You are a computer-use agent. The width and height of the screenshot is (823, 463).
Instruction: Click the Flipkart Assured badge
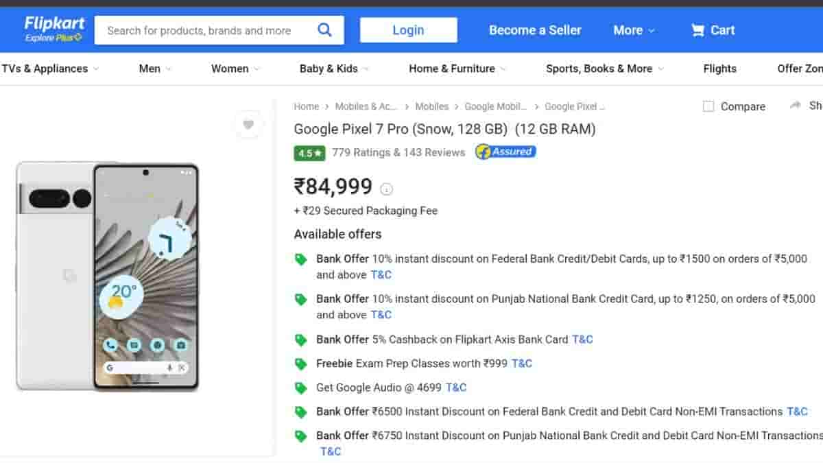pyautogui.click(x=505, y=152)
